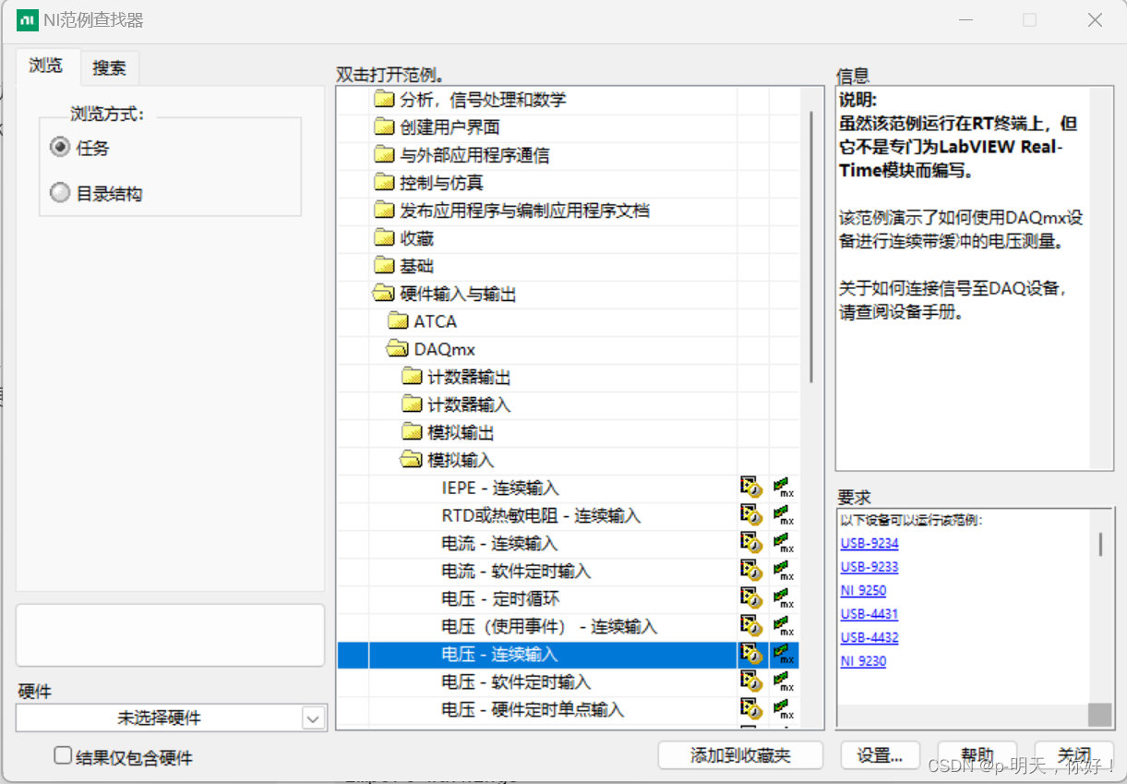Click folder icon beside 模拟输出
1127x784 pixels.
(413, 432)
